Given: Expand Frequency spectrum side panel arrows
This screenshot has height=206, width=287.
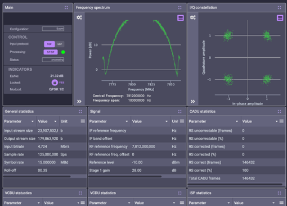Looking at the screenshot, I should click(x=79, y=102).
